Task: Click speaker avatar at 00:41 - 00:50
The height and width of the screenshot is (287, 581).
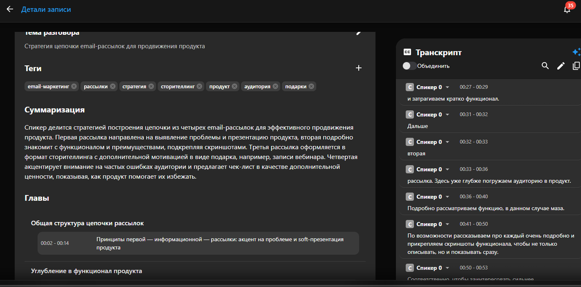Action: click(x=410, y=224)
